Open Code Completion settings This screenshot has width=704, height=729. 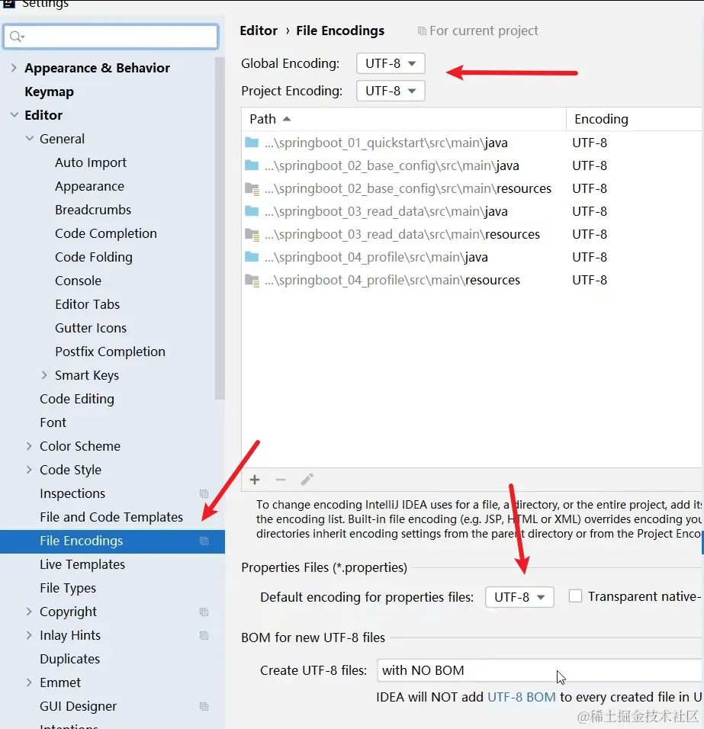pyautogui.click(x=106, y=233)
